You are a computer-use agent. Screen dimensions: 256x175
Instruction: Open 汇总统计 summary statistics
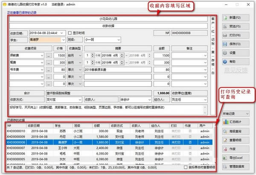(236, 123)
